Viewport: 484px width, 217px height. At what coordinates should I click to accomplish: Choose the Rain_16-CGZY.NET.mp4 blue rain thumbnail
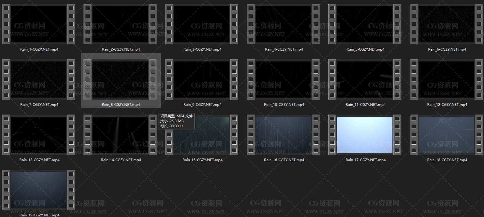click(283, 135)
